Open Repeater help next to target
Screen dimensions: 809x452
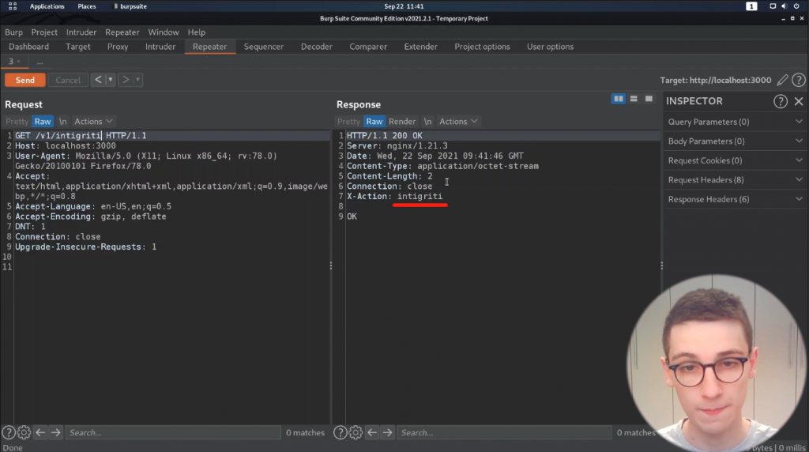(799, 80)
